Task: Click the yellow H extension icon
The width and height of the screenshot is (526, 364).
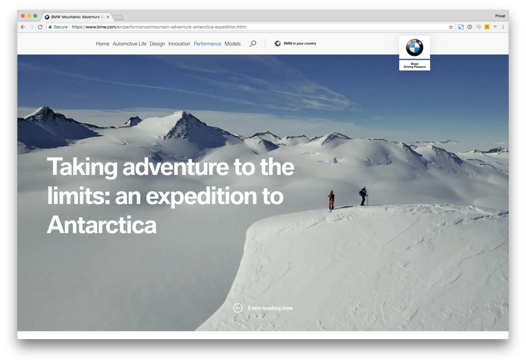Action: pos(487,27)
